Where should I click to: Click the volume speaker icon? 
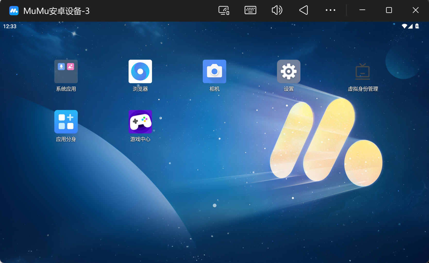[x=277, y=10]
